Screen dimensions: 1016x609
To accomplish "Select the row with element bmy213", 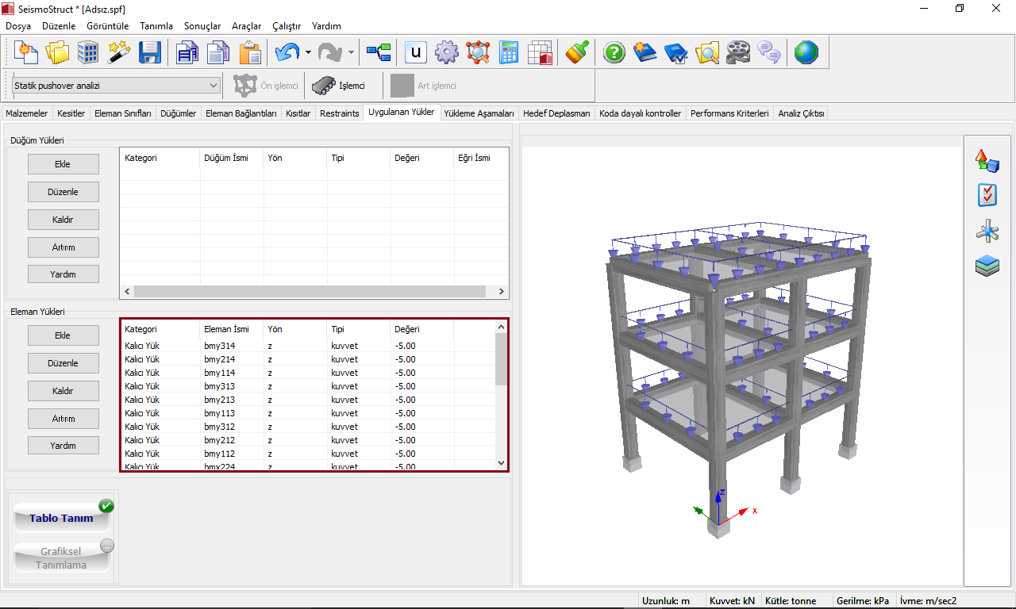I will tap(308, 400).
